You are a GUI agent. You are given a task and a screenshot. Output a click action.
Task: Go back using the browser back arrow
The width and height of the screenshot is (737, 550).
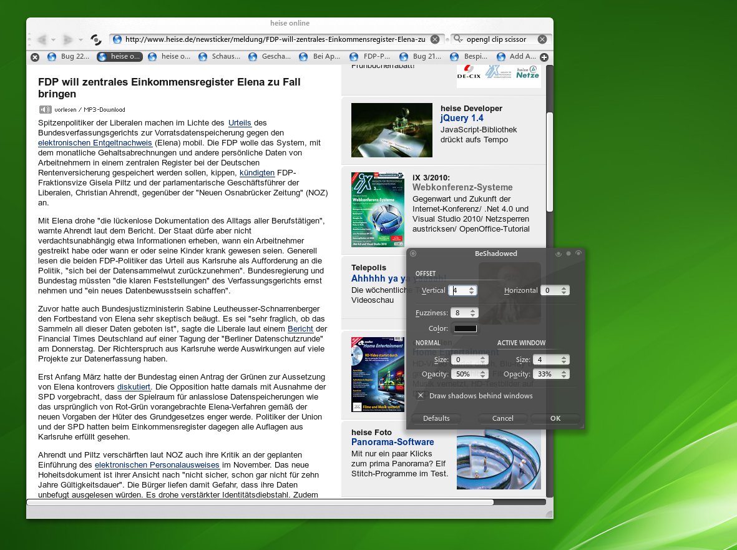(x=42, y=39)
